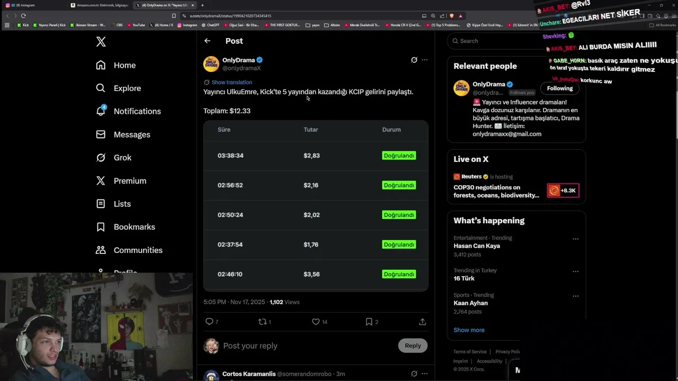The image size is (678, 381).
Task: Open the Accessibility footer link
Action: pos(489,361)
